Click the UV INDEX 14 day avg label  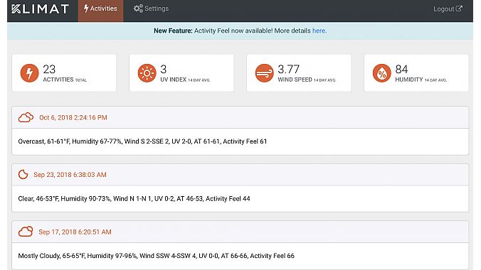pyautogui.click(x=185, y=80)
